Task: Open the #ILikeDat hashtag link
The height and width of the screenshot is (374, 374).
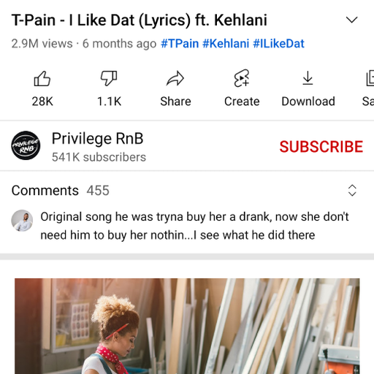Action: [278, 44]
